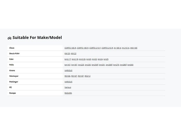Select the WM 165 Claas model

134,48
